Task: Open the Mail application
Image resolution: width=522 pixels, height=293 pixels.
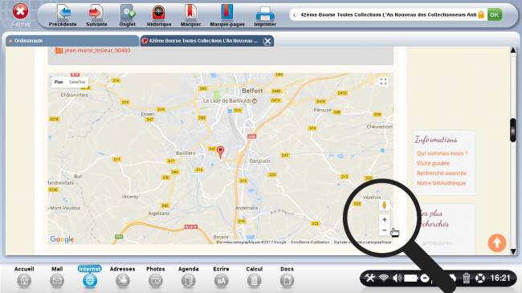Action: 57,277
